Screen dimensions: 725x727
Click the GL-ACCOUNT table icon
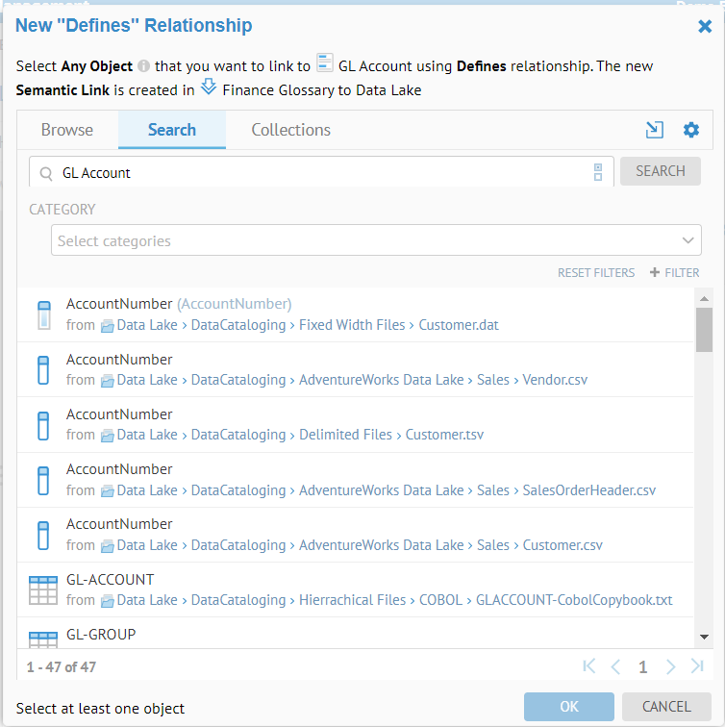click(43, 589)
